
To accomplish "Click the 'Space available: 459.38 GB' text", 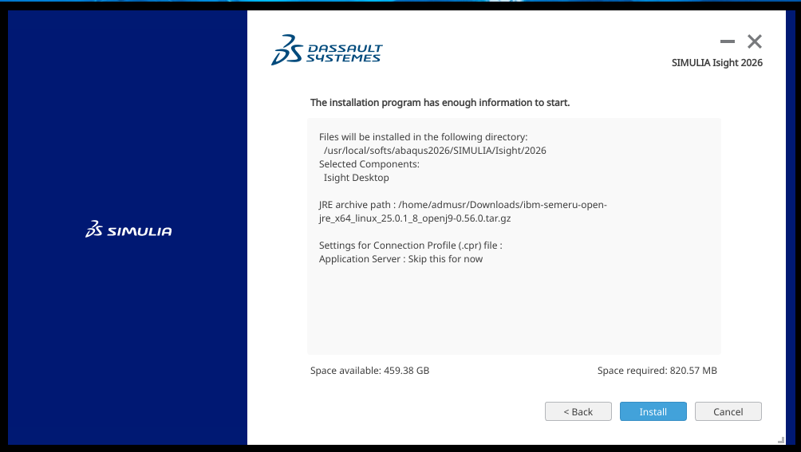I will pyautogui.click(x=369, y=371).
